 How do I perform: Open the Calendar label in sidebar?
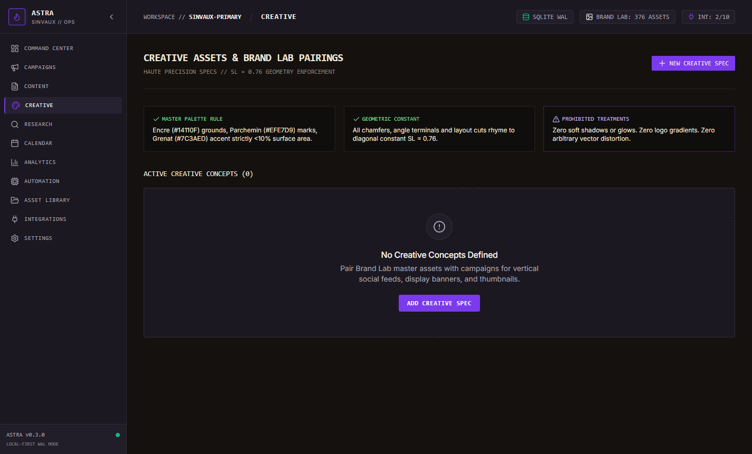(x=38, y=143)
